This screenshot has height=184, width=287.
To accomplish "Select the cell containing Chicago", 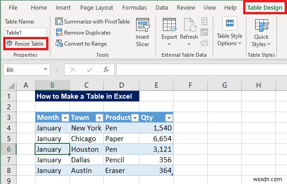I will tap(86, 139).
